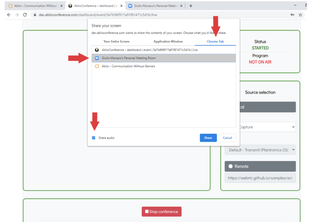Choose AblioConference dashboard event entry in share list

click(164, 50)
